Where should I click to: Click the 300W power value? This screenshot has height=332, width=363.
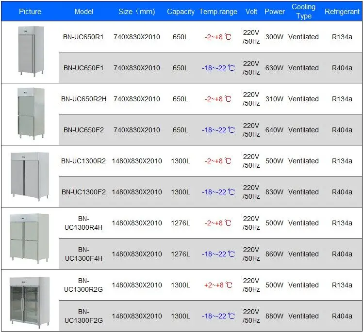click(x=274, y=37)
